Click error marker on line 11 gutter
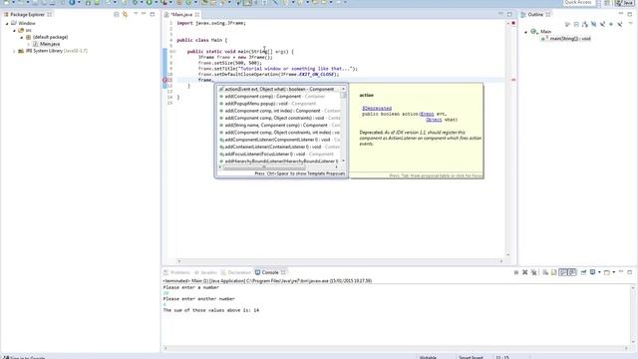Viewport: 638px width, 359px height. [165, 80]
